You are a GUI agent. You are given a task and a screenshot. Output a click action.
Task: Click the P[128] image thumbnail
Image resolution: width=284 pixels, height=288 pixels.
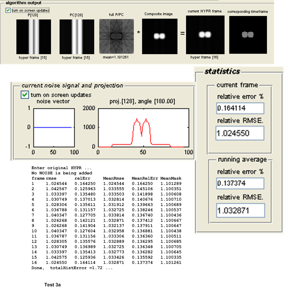34,36
